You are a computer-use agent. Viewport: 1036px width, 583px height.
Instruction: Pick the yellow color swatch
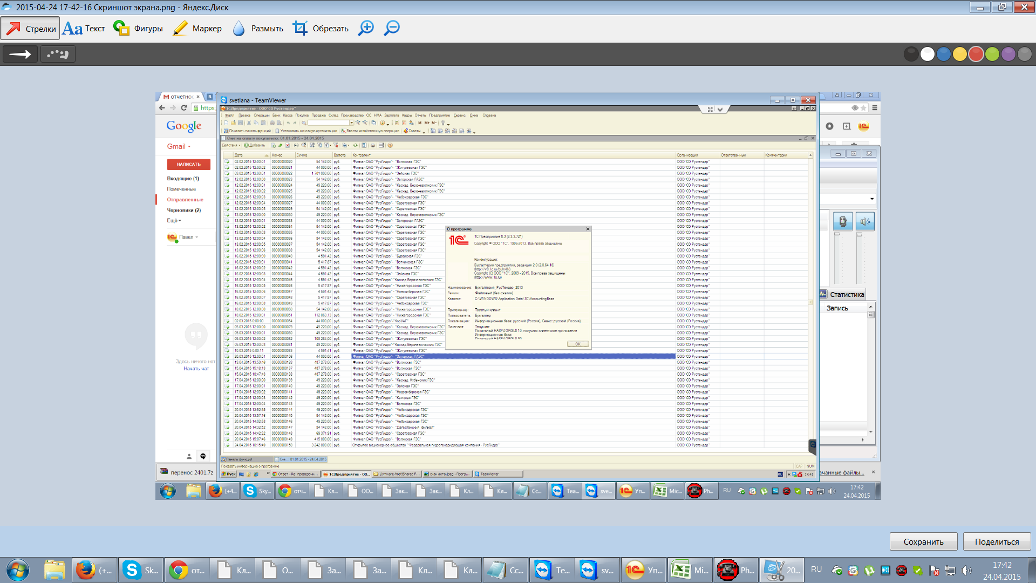959,54
